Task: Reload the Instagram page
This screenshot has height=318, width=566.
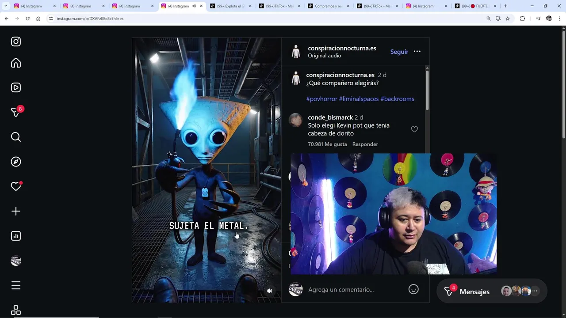Action: click(27, 19)
